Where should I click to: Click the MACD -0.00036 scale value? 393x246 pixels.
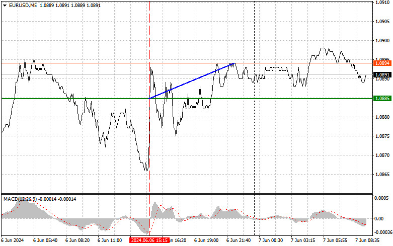[383, 232]
